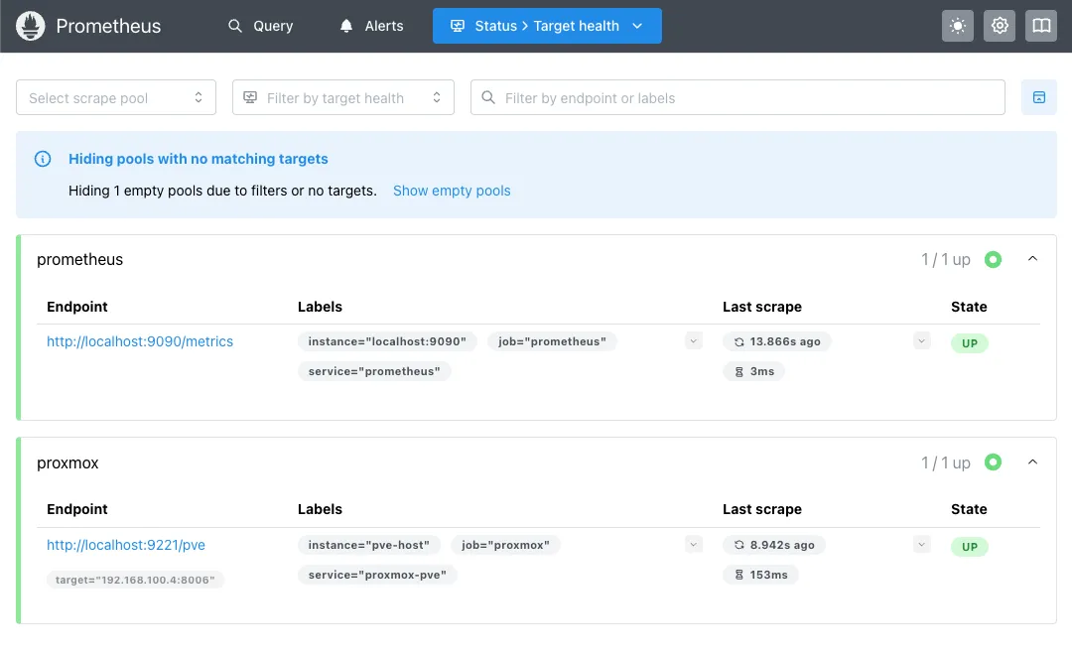Click the info icon in the alert banner

[43, 159]
